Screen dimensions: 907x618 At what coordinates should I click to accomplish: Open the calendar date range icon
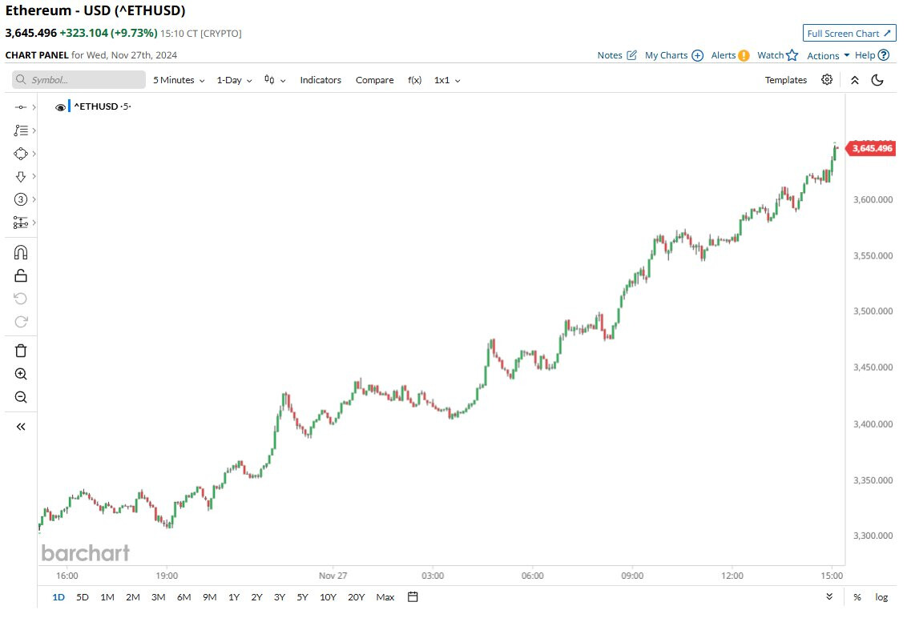(x=413, y=596)
